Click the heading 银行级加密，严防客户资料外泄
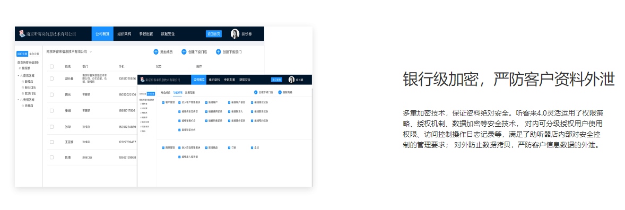 pos(509,80)
